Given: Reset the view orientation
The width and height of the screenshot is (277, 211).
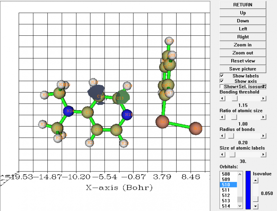Looking at the screenshot, I should pyautogui.click(x=243, y=61).
